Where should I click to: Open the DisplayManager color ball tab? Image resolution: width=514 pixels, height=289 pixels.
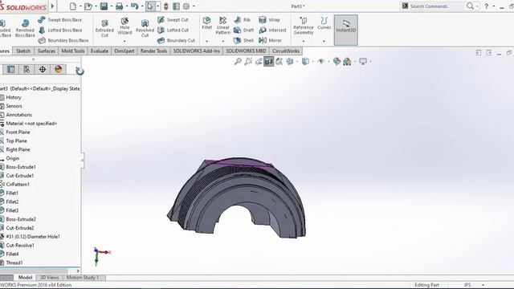tap(59, 69)
